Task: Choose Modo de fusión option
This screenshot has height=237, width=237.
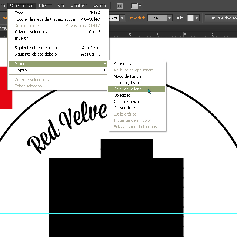Action: coord(136,76)
